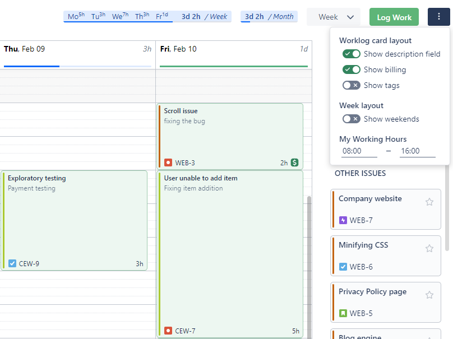The width and height of the screenshot is (453, 339).
Task: Click the "fixing the bug" description text
Action: [x=184, y=121]
